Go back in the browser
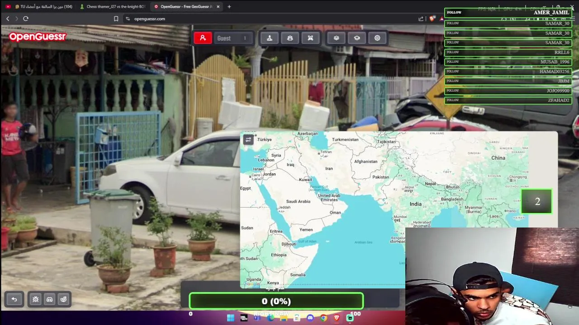579x325 pixels. point(8,19)
